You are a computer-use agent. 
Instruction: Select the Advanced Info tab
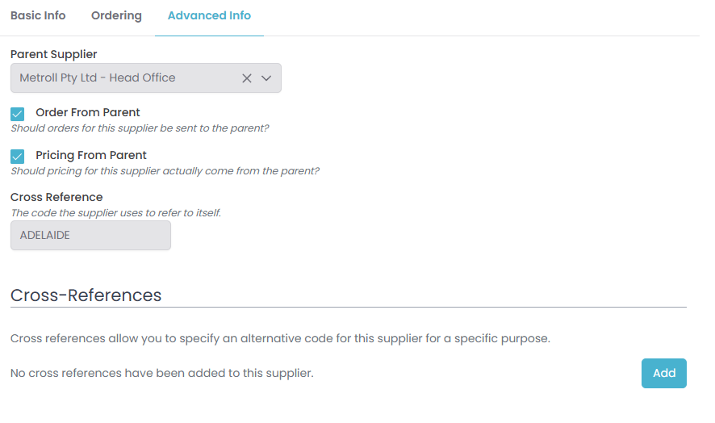pos(209,15)
